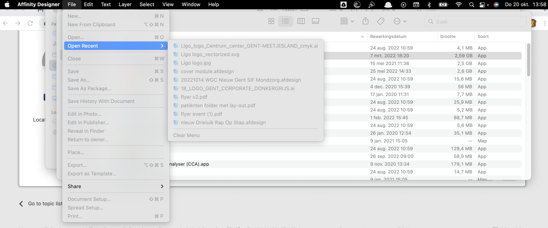
Task: Open the Wi-Fi status menu
Action: pos(458,5)
